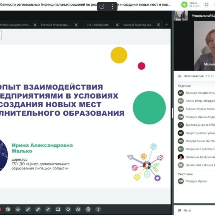Screen dimensions: 215x215
Task: Select the brush drawing tool
Action: (x=28, y=209)
